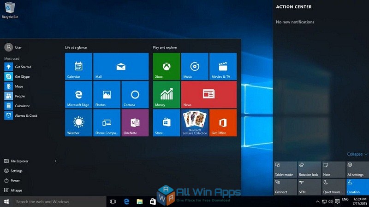Click the Life at a glance heading

76,47
